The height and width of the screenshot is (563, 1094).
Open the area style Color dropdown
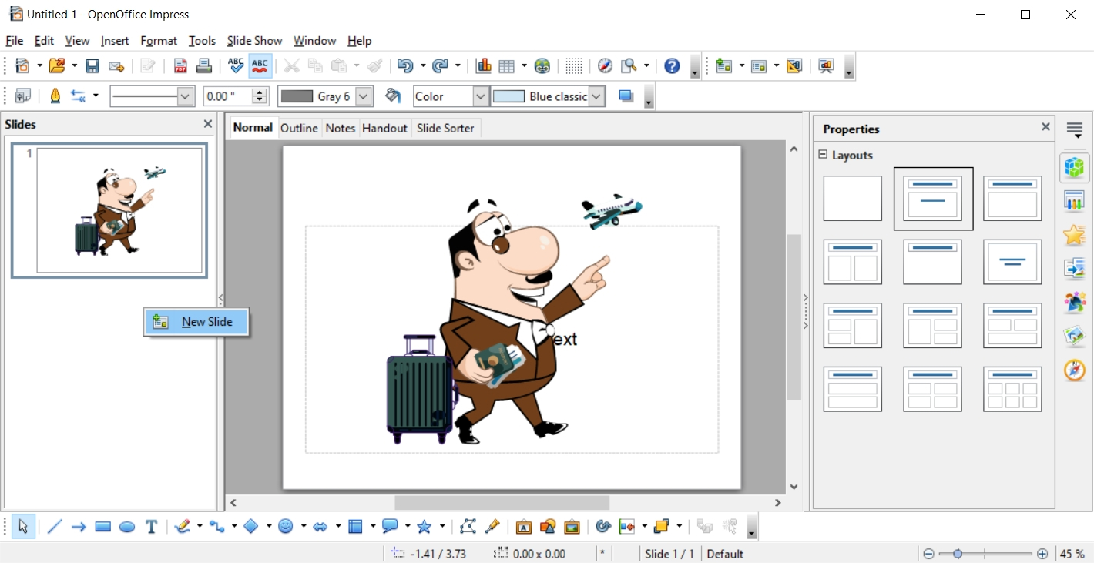(481, 96)
